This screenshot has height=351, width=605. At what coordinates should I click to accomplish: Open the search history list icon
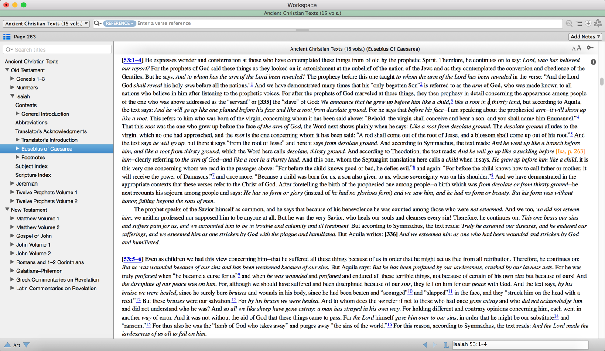[579, 24]
